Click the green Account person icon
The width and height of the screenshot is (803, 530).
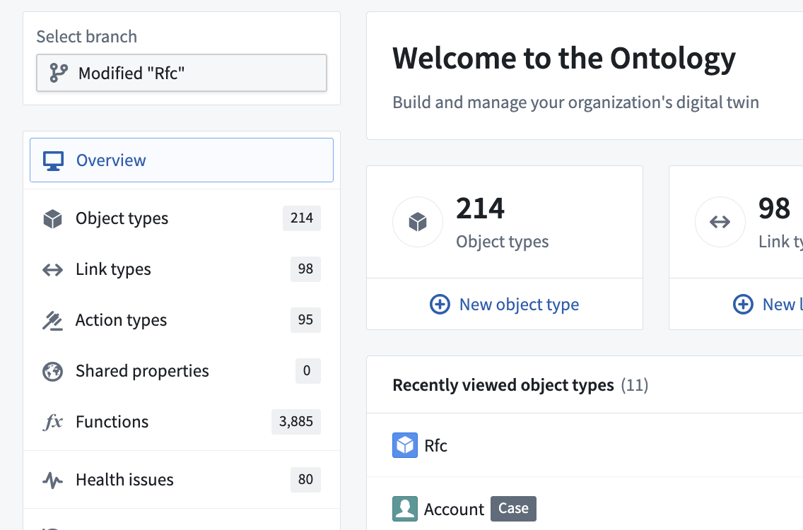[x=405, y=509]
